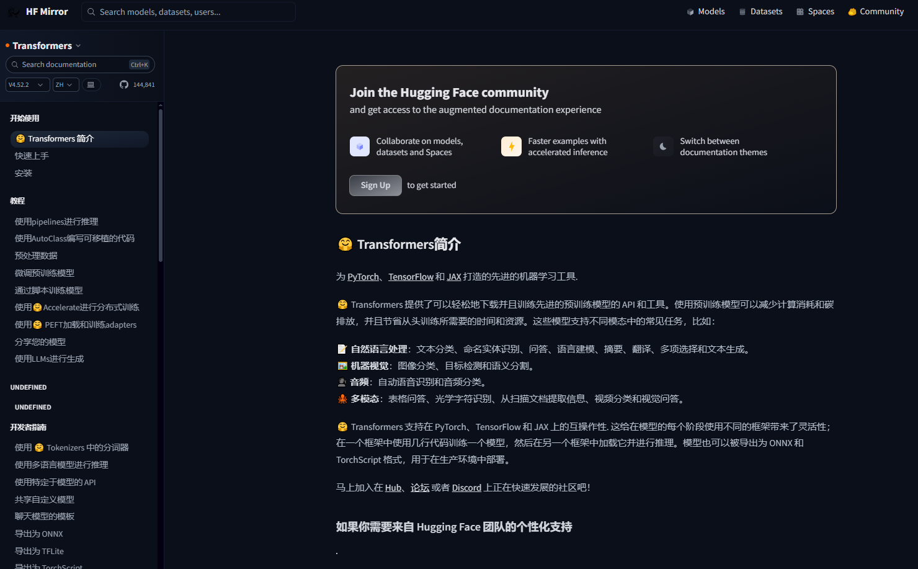This screenshot has width=918, height=569.
Task: Open Accelerate进行分布式训练 sidebar page
Action: click(77, 307)
